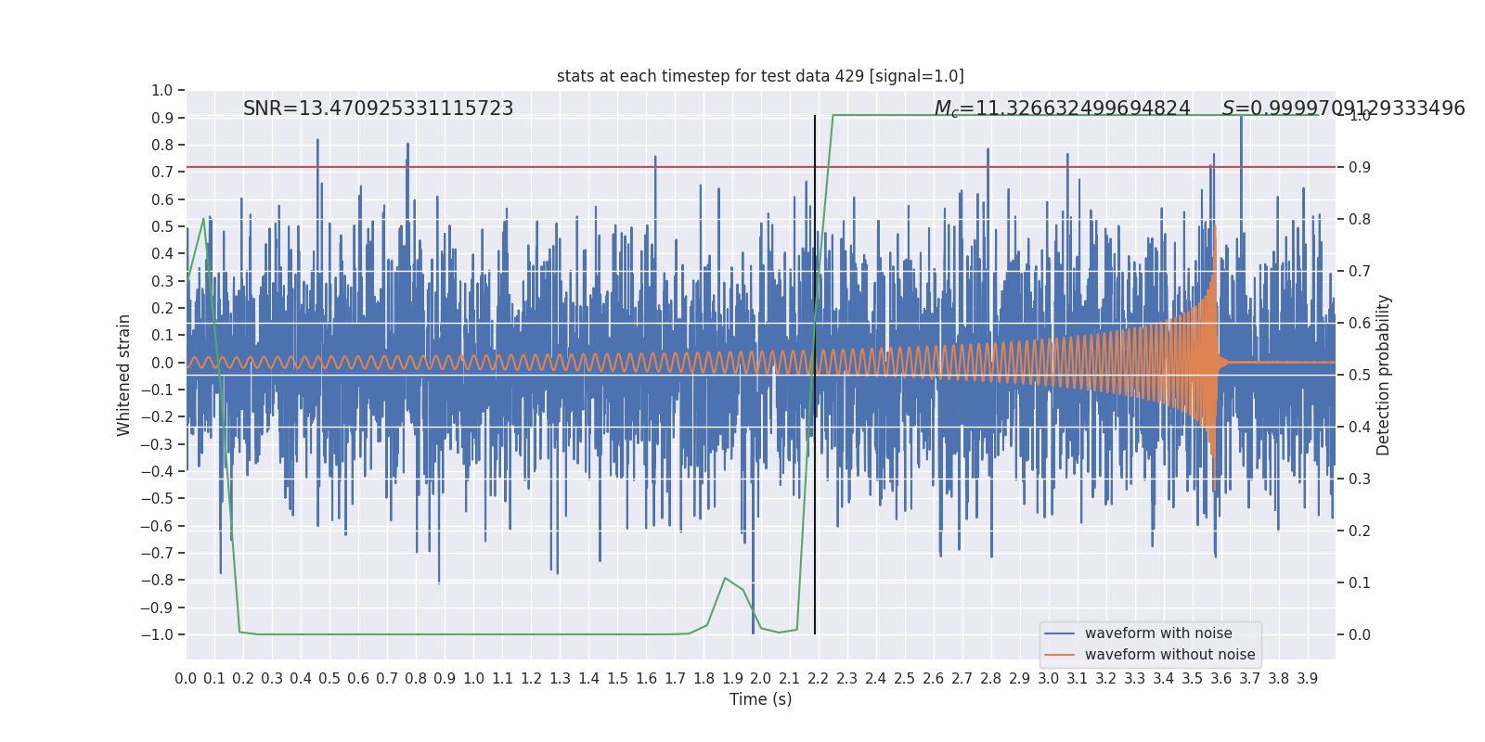1485x742 pixels.
Task: Click the 'waveform with noise' legend entry
Action: (1158, 633)
